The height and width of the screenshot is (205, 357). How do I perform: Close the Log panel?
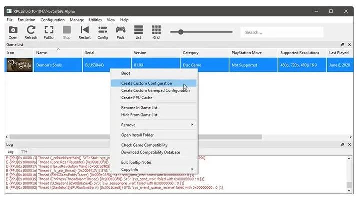pyautogui.click(x=349, y=144)
